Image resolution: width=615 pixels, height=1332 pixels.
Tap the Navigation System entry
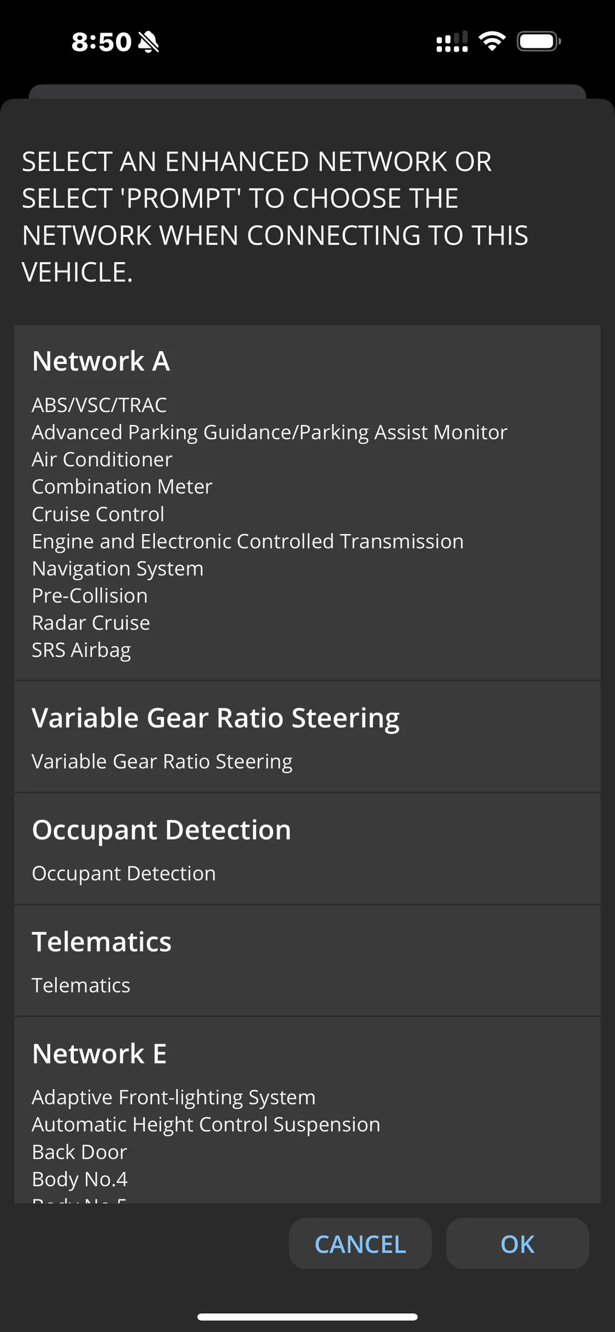tap(117, 569)
